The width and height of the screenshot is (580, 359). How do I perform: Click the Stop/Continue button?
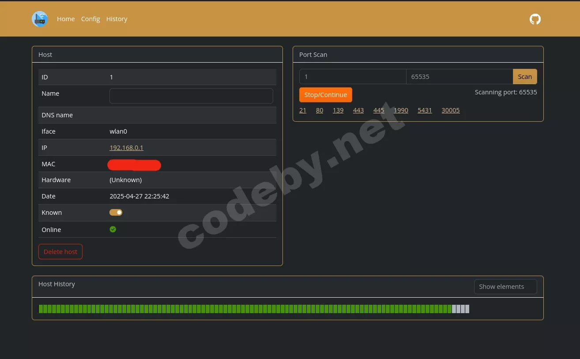[326, 94]
